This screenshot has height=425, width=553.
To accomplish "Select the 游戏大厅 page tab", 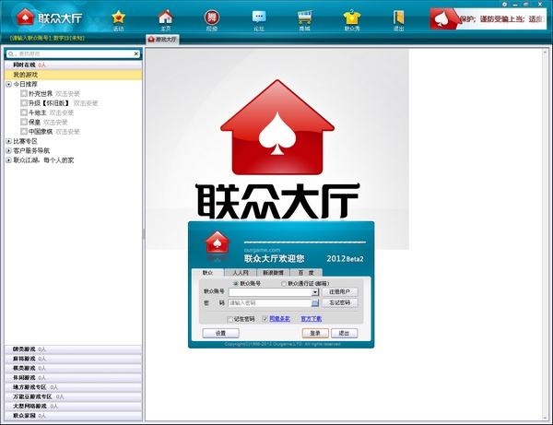I will tap(162, 39).
